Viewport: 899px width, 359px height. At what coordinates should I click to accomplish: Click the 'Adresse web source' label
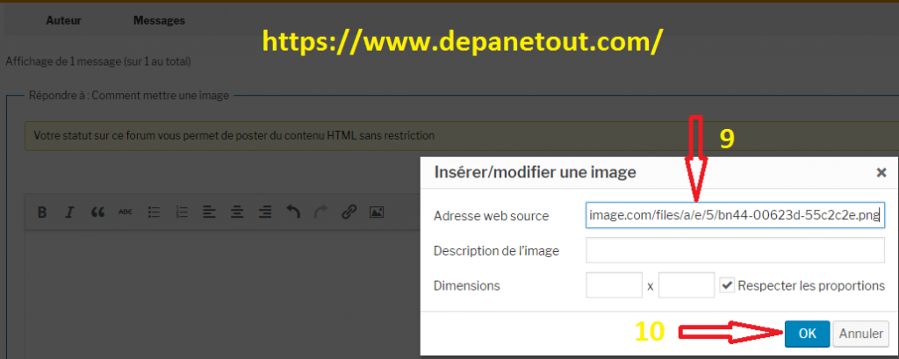coord(492,216)
